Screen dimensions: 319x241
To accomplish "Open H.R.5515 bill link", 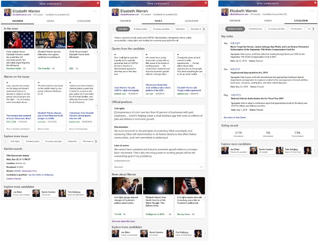I will coord(236,95).
